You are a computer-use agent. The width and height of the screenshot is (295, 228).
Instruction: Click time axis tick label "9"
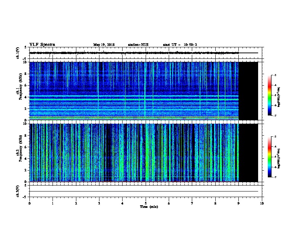(238, 203)
